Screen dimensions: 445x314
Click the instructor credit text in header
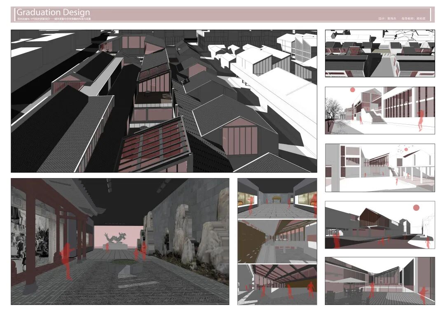tap(414, 19)
